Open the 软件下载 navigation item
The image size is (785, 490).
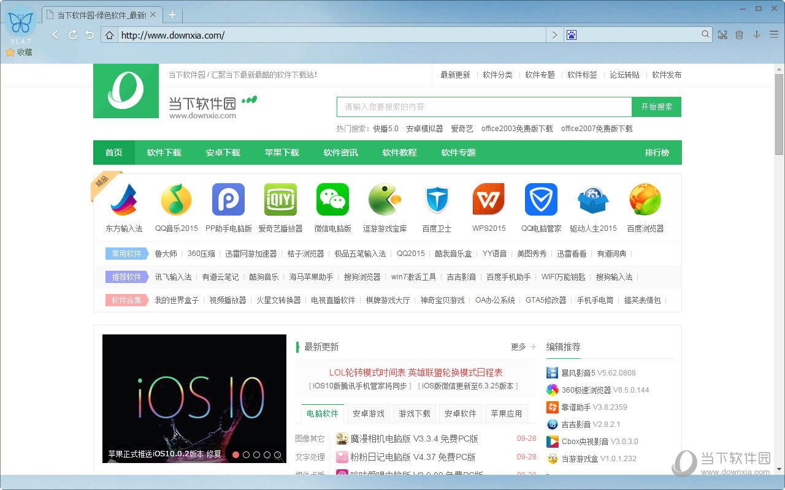(164, 153)
